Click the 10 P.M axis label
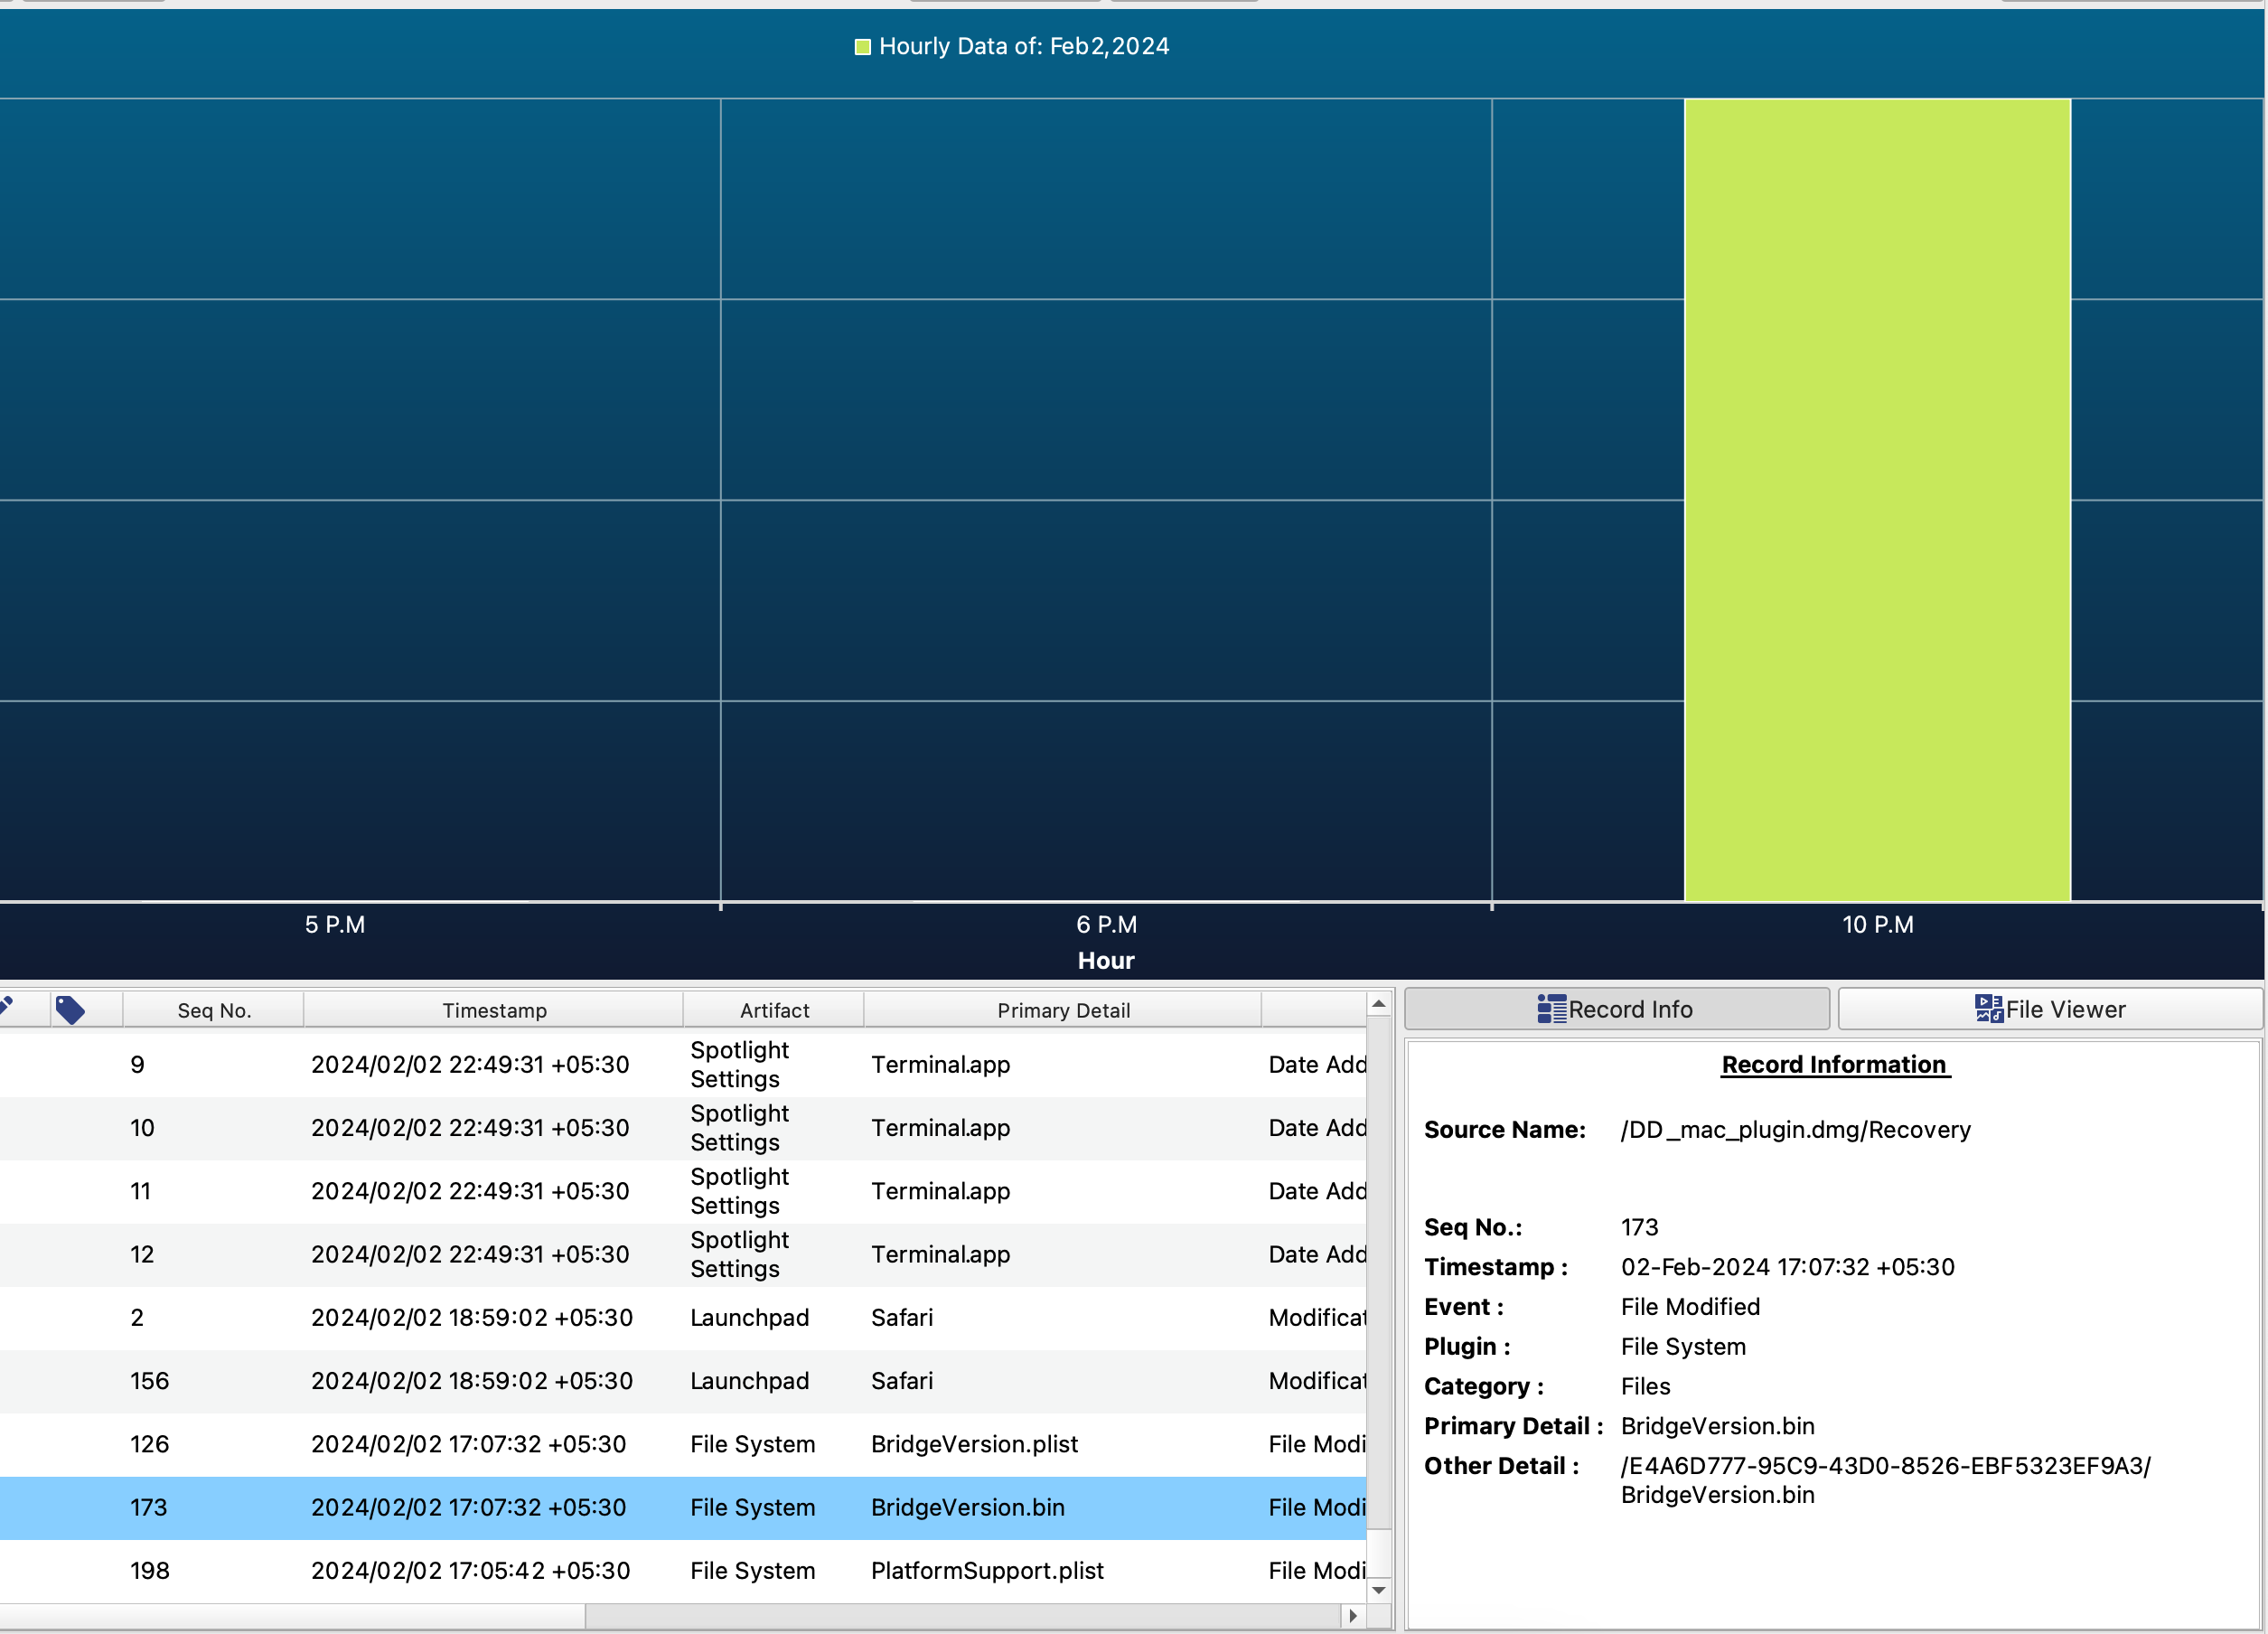 (x=1878, y=925)
